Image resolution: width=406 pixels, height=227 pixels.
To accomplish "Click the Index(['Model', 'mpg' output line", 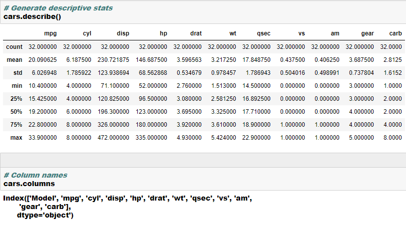I will 127,198.
